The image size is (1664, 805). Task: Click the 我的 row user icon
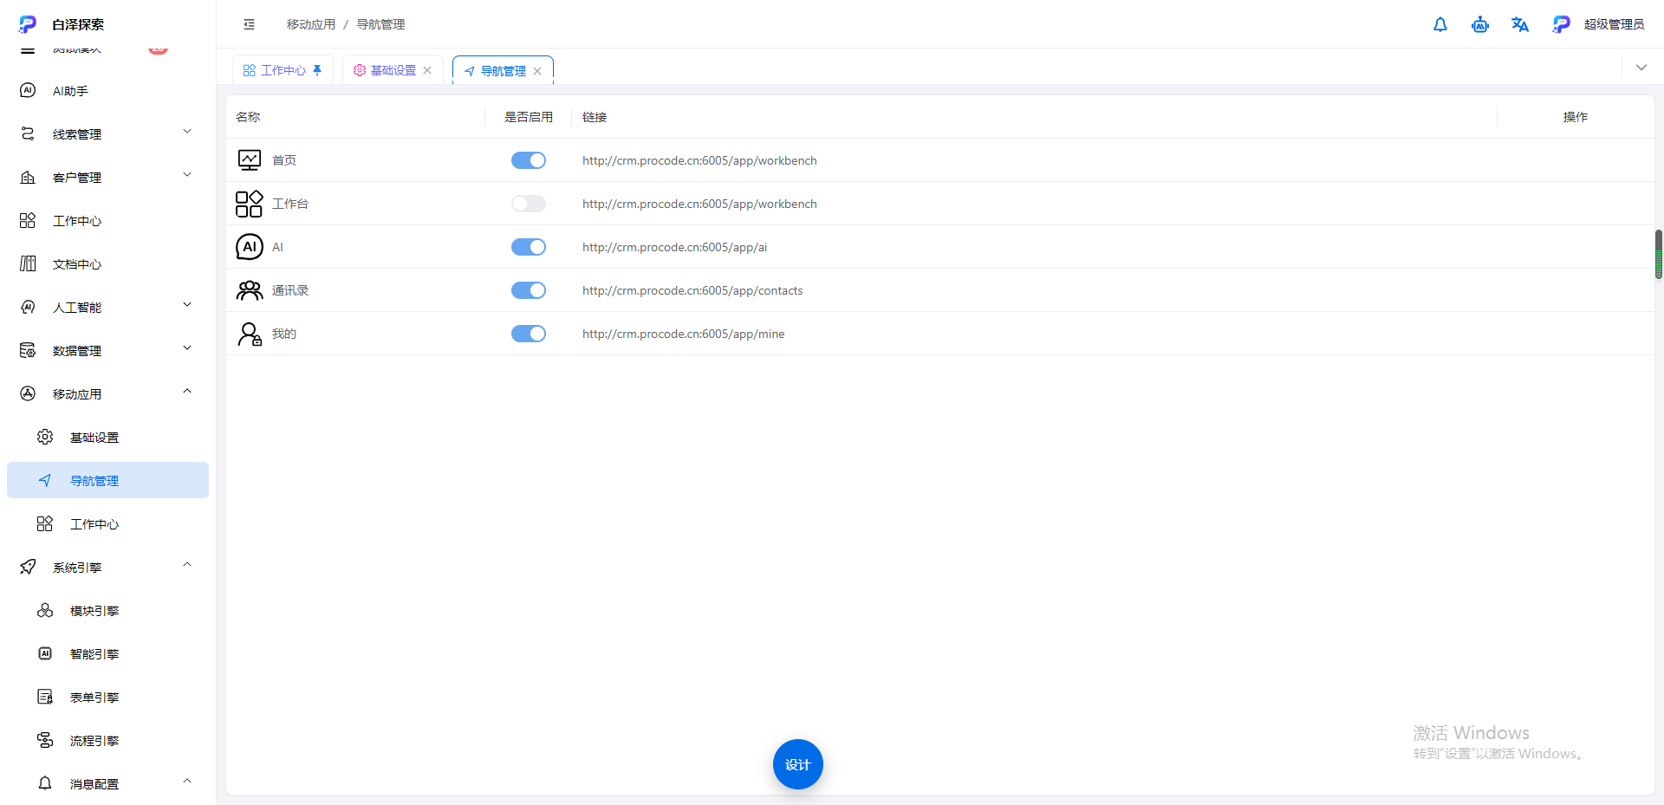click(249, 334)
